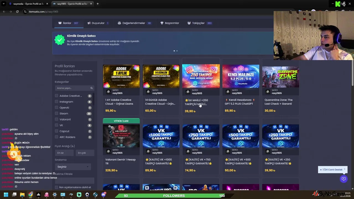This screenshot has height=199, width=354.
Task: Open a new browser tab with plus icon
Action: point(98,4)
